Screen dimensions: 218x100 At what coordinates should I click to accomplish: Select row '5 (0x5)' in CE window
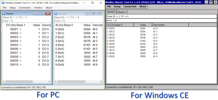162,44
